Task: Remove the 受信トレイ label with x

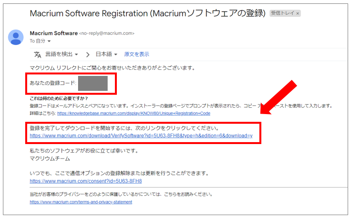Action: [x=298, y=14]
